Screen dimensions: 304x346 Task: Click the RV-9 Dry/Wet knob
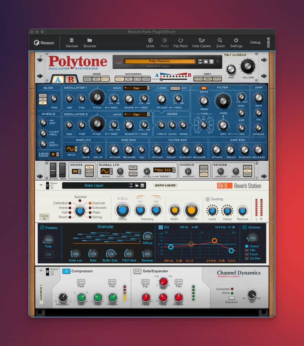[192, 210]
